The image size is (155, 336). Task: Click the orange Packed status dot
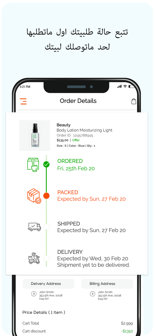click(x=46, y=196)
